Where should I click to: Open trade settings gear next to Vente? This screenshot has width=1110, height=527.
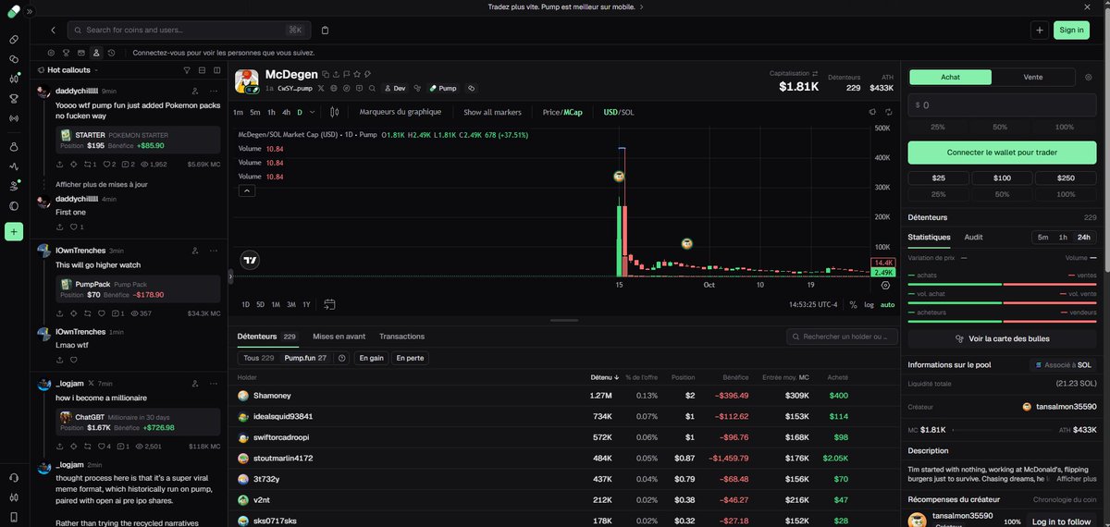point(1087,77)
